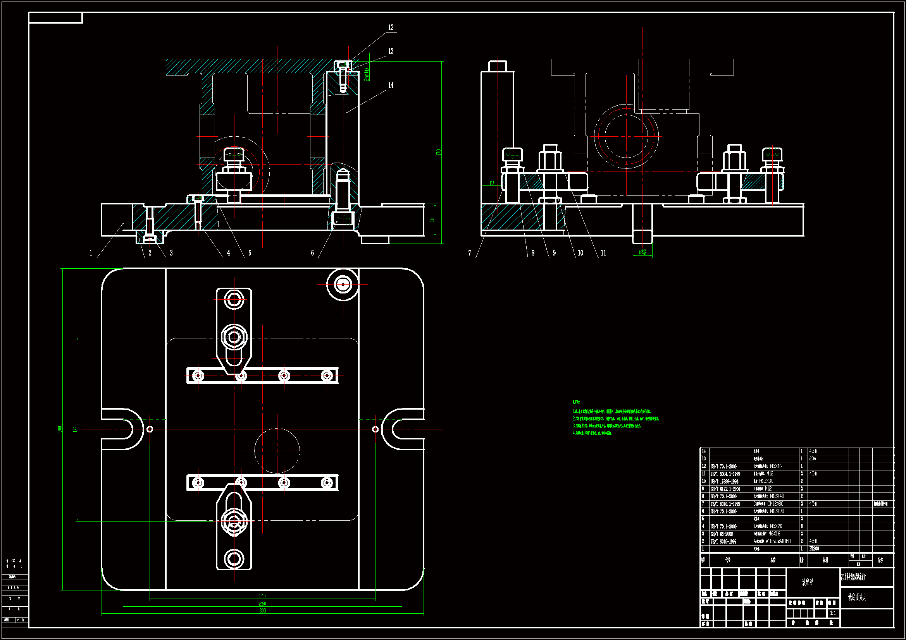Viewport: 906px width, 640px height.
Task: Select the 30 base thickness dimension
Action: (x=432, y=220)
